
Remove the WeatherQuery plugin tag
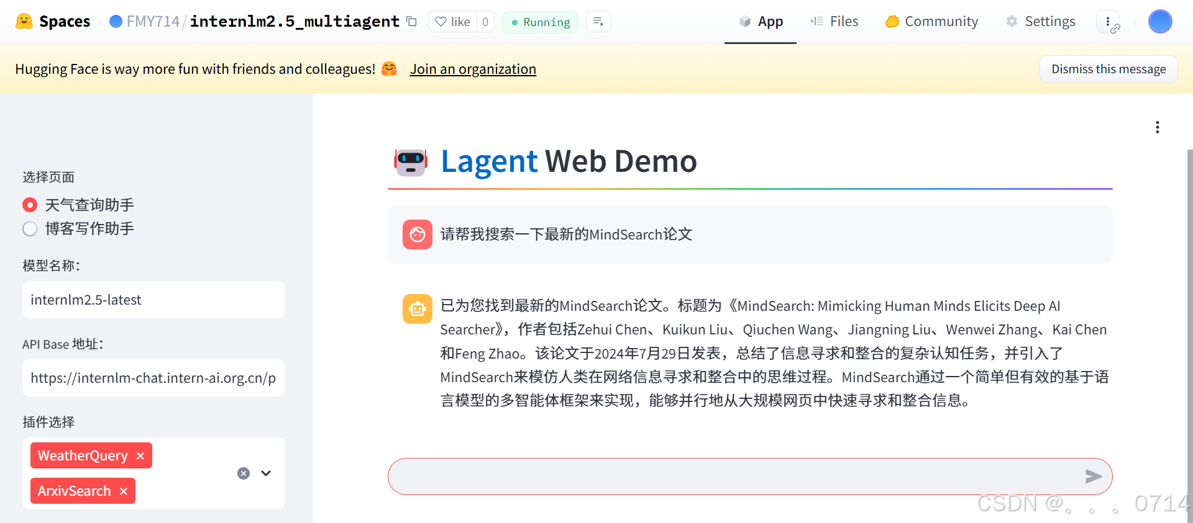coord(140,456)
